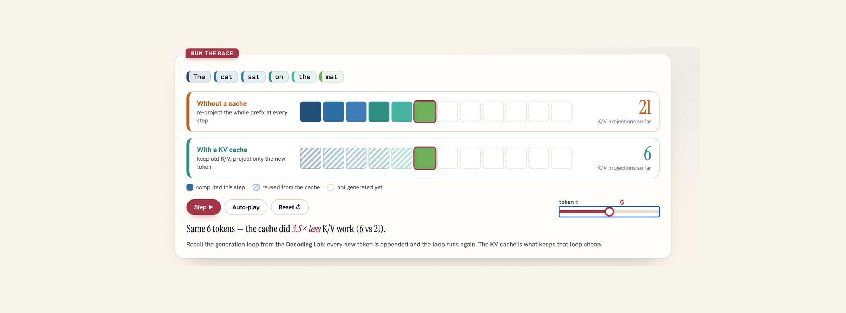846x313 pixels.
Task: Start Auto-play of the race
Action: coord(246,207)
